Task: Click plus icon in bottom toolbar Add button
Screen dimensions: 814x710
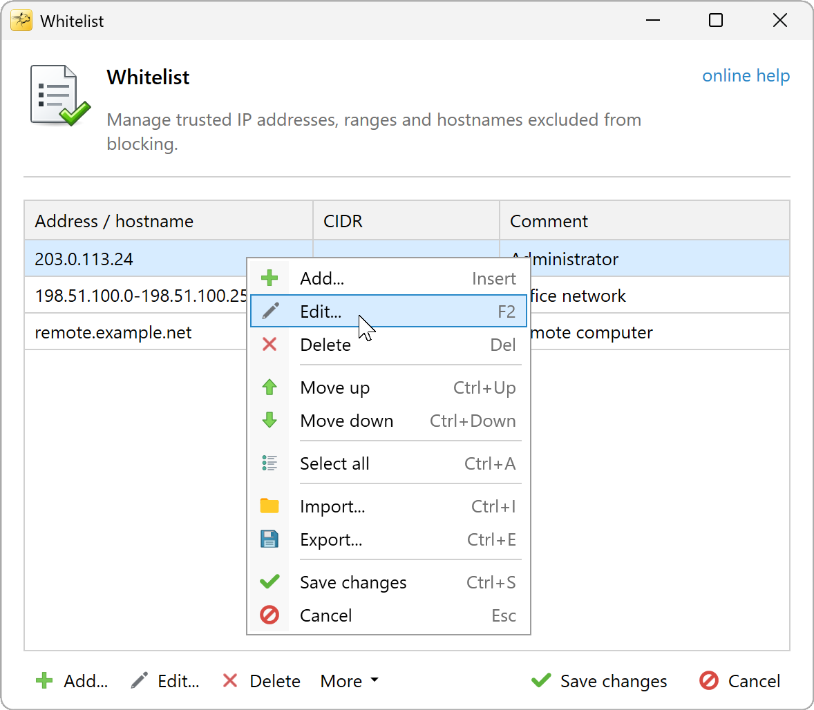Action: (45, 680)
